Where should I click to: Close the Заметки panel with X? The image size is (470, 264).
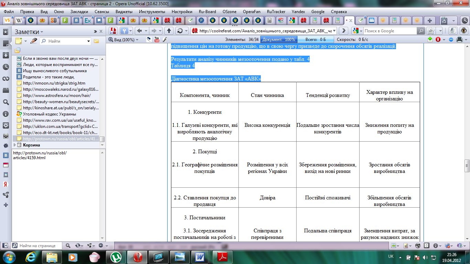coord(101,31)
